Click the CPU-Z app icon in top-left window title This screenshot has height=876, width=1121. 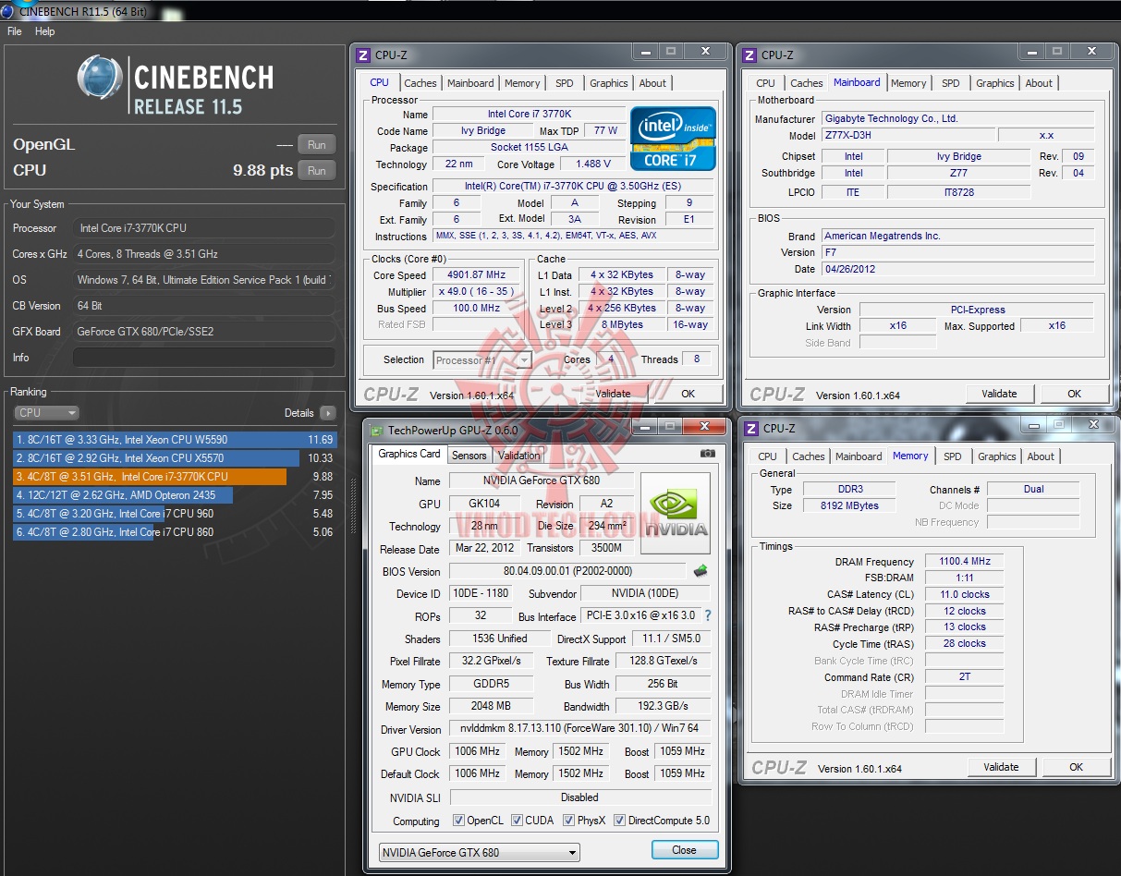[364, 55]
